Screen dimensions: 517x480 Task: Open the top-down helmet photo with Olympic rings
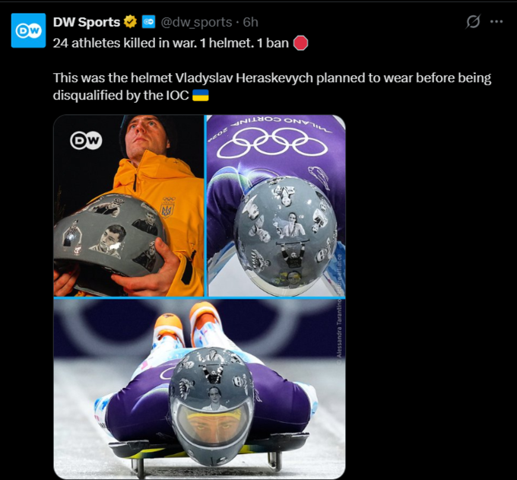275,205
